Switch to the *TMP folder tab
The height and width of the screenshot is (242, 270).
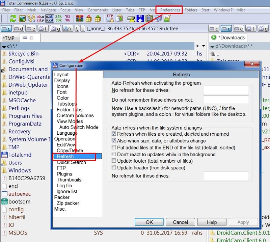pyautogui.click(x=9, y=38)
